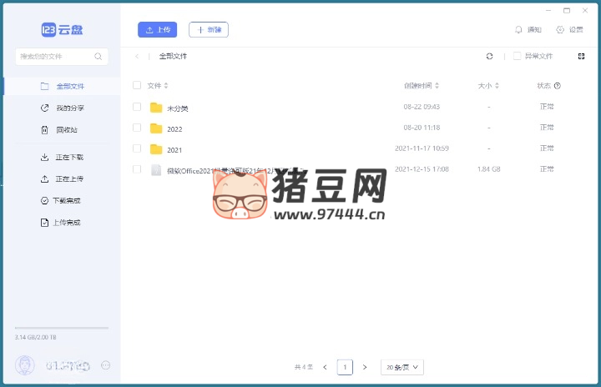Click the status help question mark icon
The height and width of the screenshot is (387, 601).
coord(558,86)
